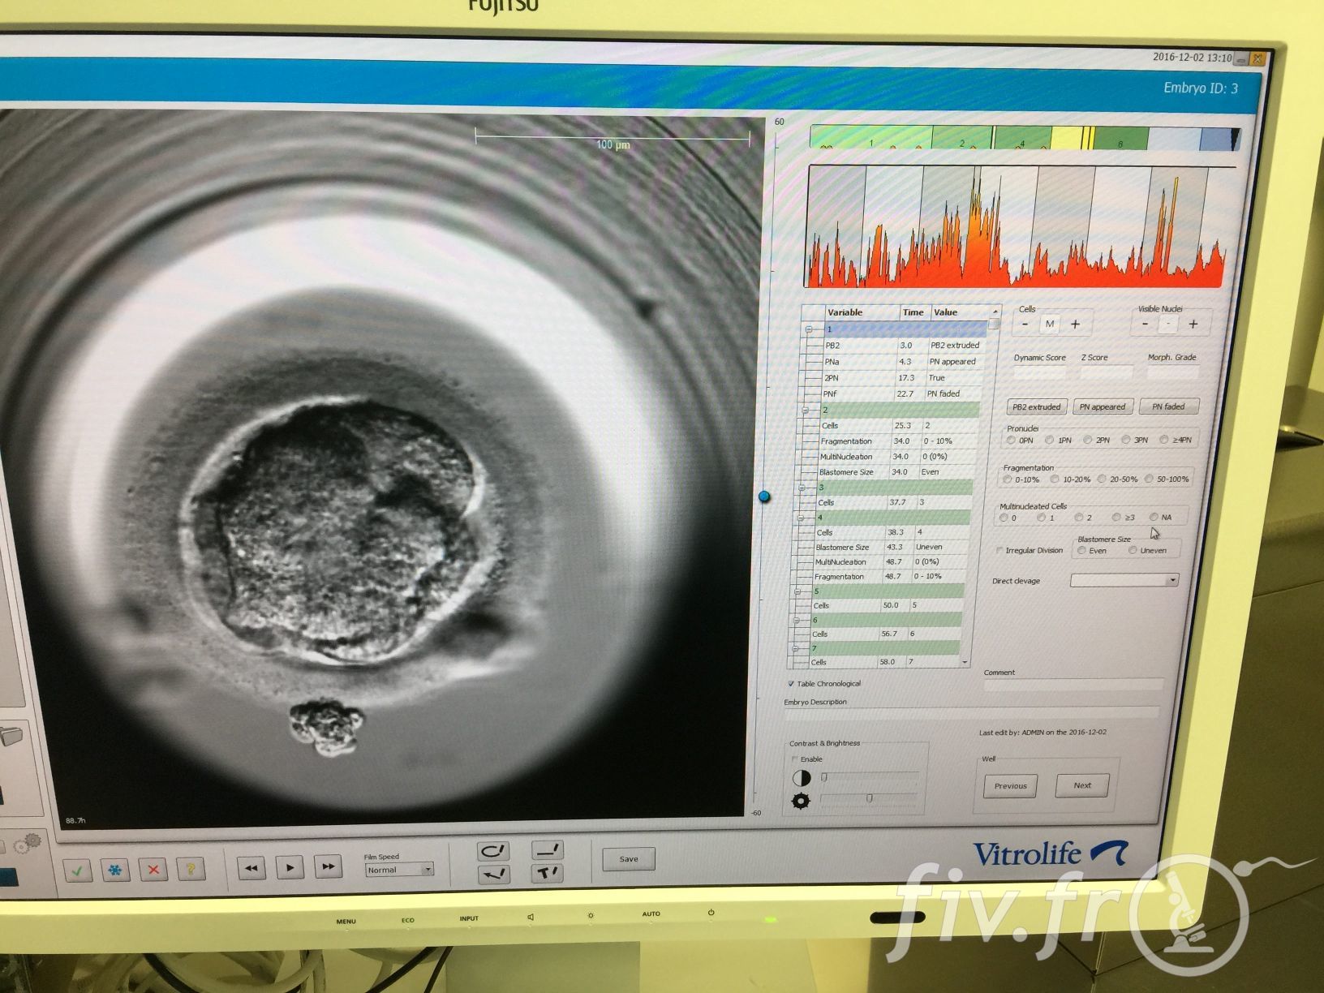Screen dimensions: 1324x993
Task: Click the green stage 8 segment in timeline bar
Action: [x=1120, y=139]
